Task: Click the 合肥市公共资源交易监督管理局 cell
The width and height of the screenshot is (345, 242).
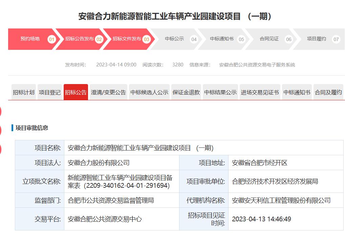Action: click(x=122, y=200)
